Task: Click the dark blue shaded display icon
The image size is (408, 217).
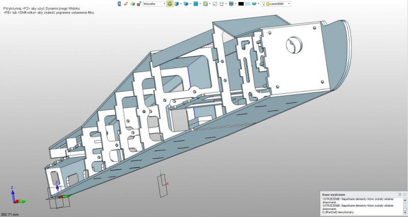Action: click(x=231, y=4)
